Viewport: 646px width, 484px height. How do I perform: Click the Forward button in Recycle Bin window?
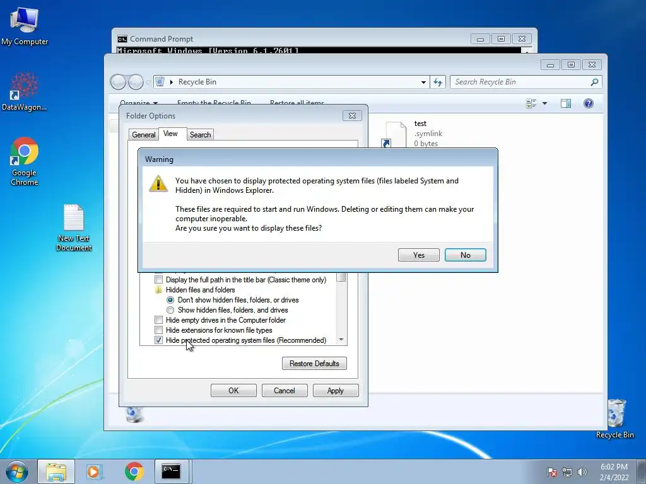pyautogui.click(x=136, y=83)
